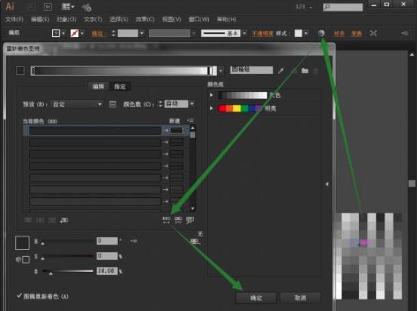Click the eyedropper get colors icon

[x=281, y=71]
